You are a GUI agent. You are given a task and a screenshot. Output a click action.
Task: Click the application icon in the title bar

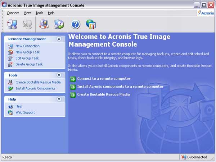[4, 5]
